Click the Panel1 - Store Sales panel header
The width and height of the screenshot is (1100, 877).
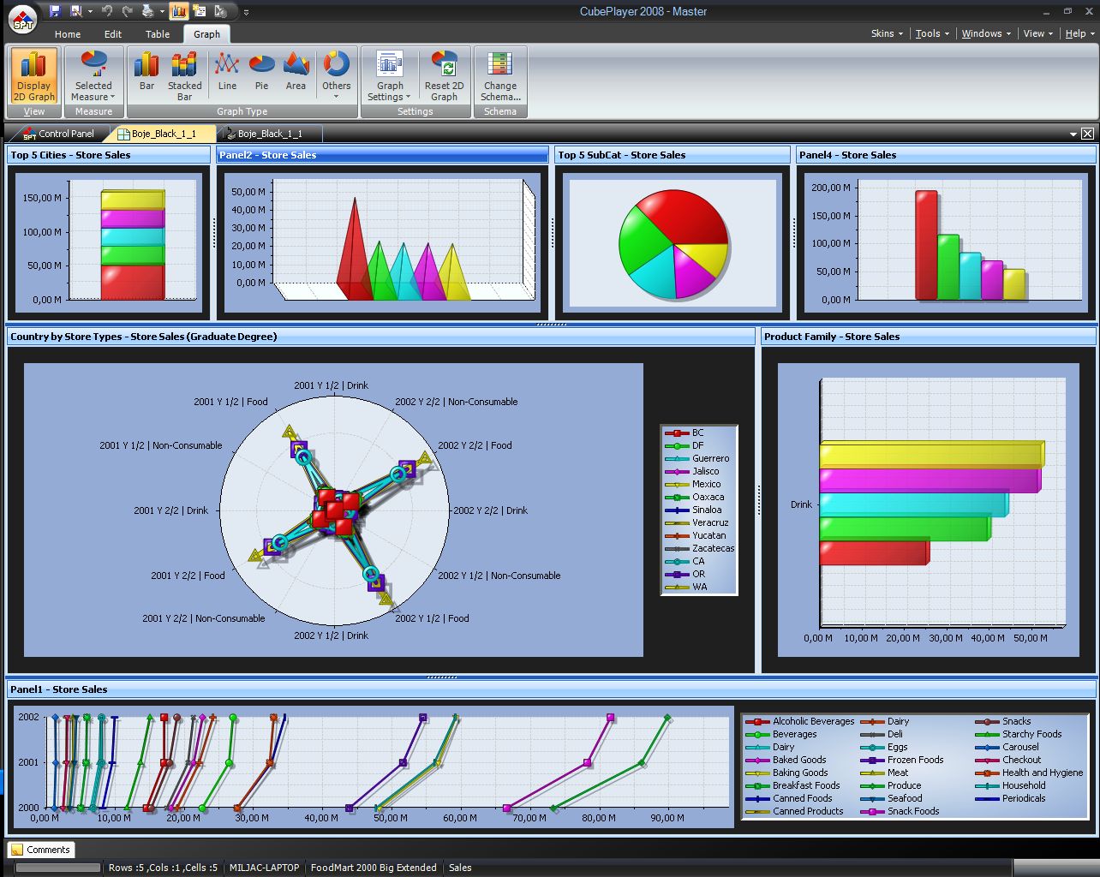[552, 689]
